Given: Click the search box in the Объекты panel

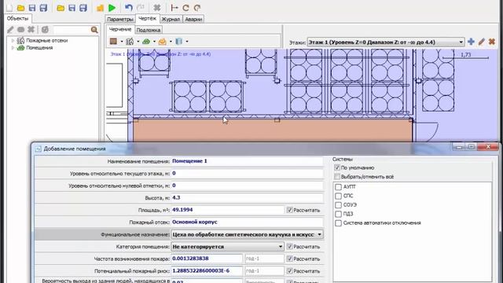Looking at the screenshot, I should pyautogui.click(x=72, y=30).
